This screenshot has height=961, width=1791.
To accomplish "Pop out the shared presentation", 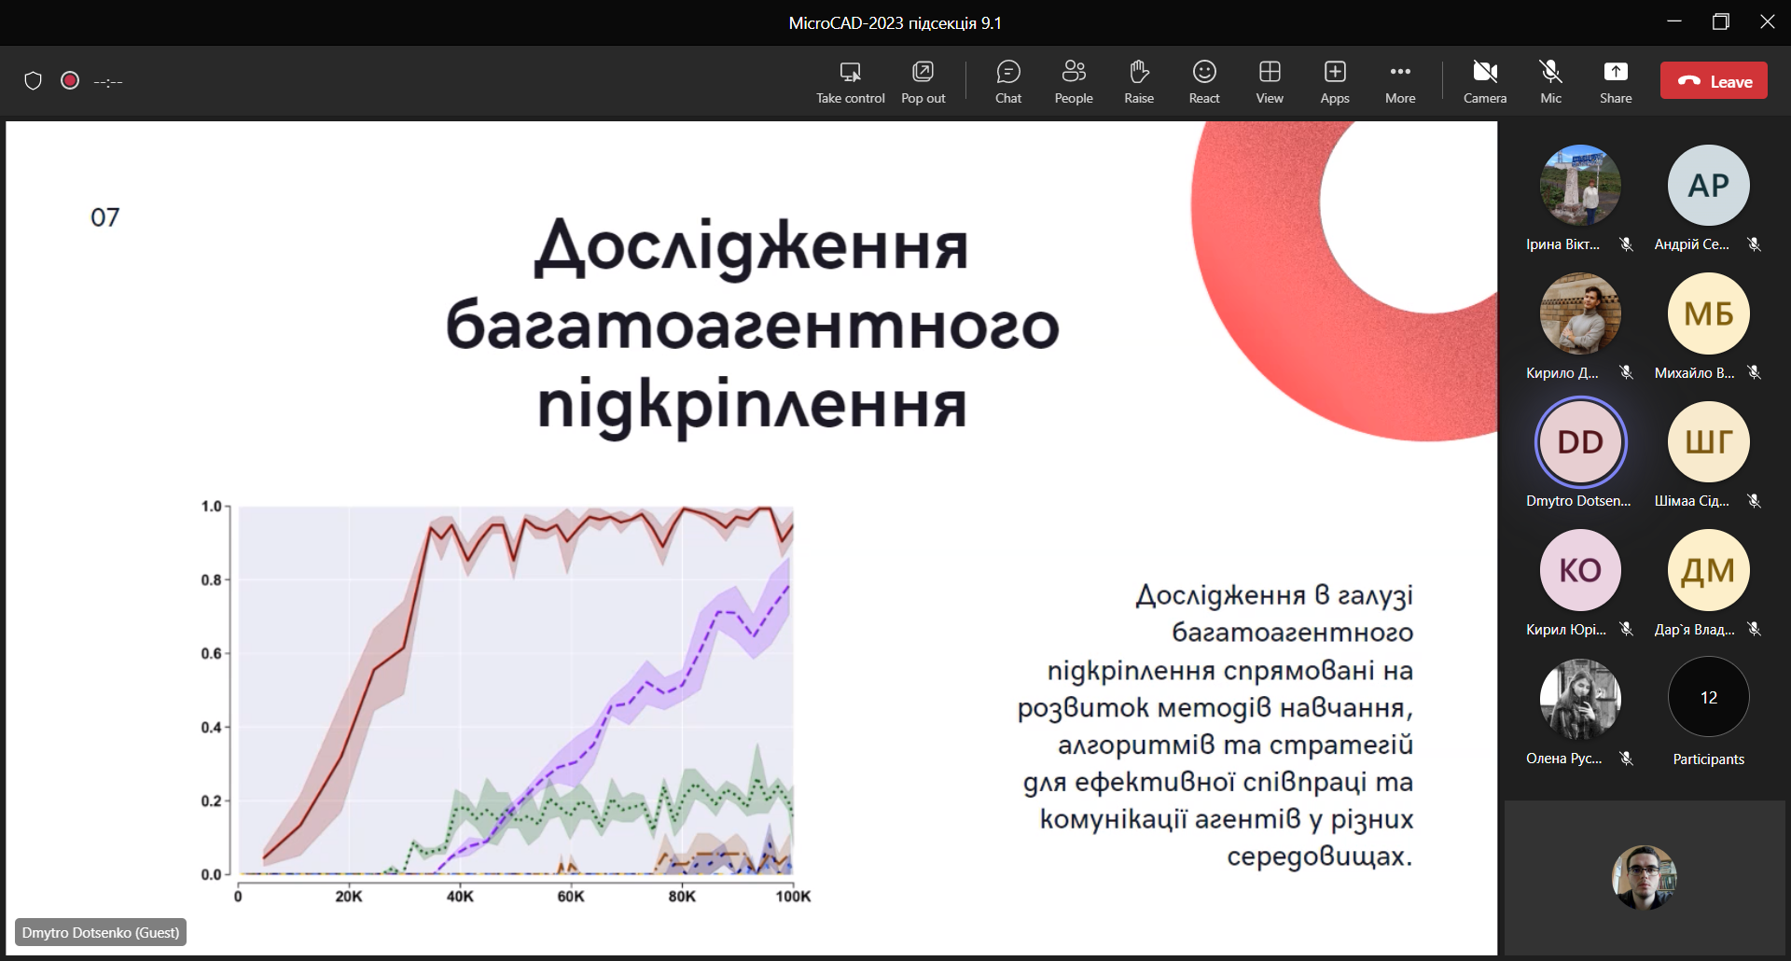I will 923,81.
